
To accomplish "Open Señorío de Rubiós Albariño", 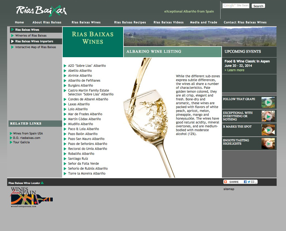I will [88, 168].
